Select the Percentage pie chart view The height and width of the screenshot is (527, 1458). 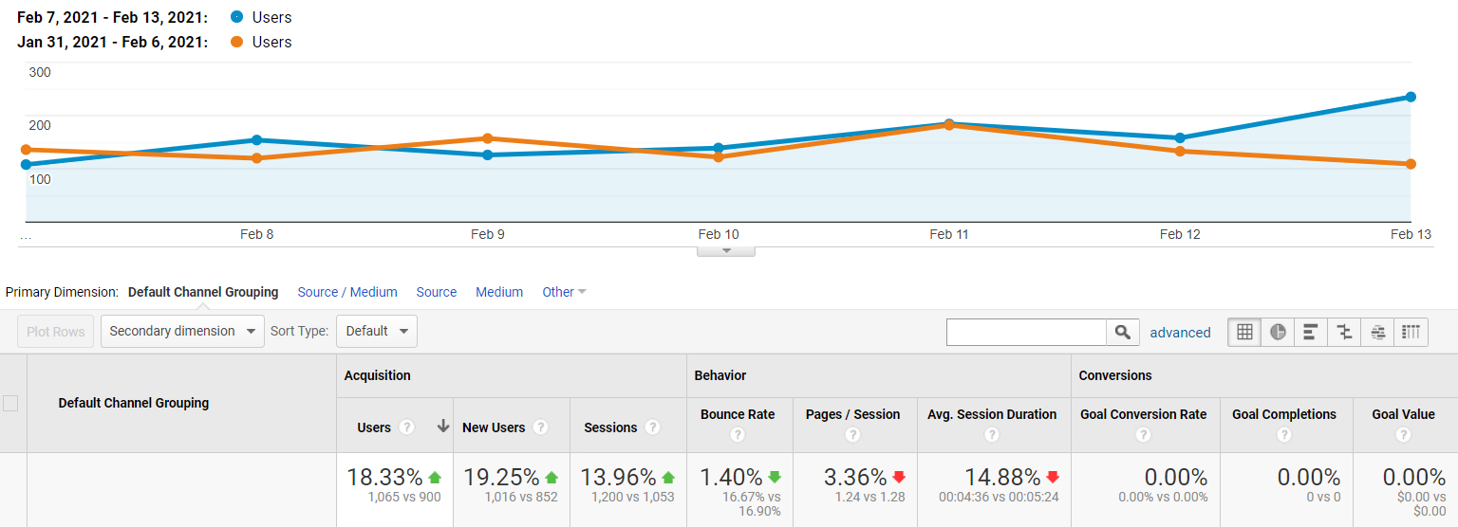click(1278, 332)
